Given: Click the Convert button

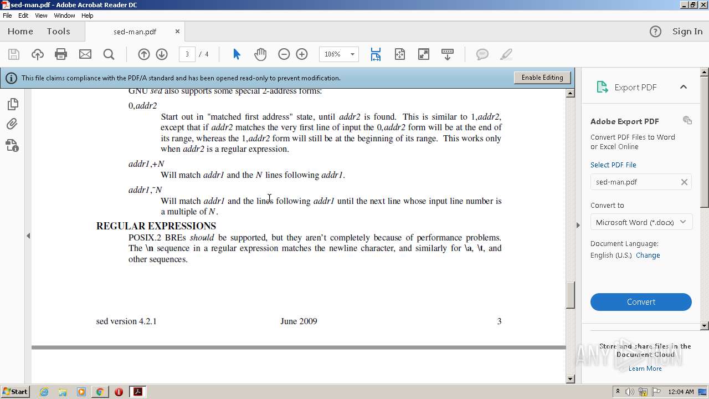Looking at the screenshot, I should [x=641, y=302].
